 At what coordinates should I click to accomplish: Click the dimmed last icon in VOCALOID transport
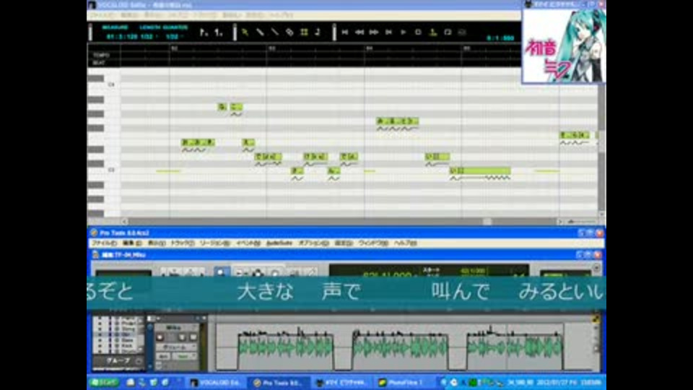(x=462, y=32)
